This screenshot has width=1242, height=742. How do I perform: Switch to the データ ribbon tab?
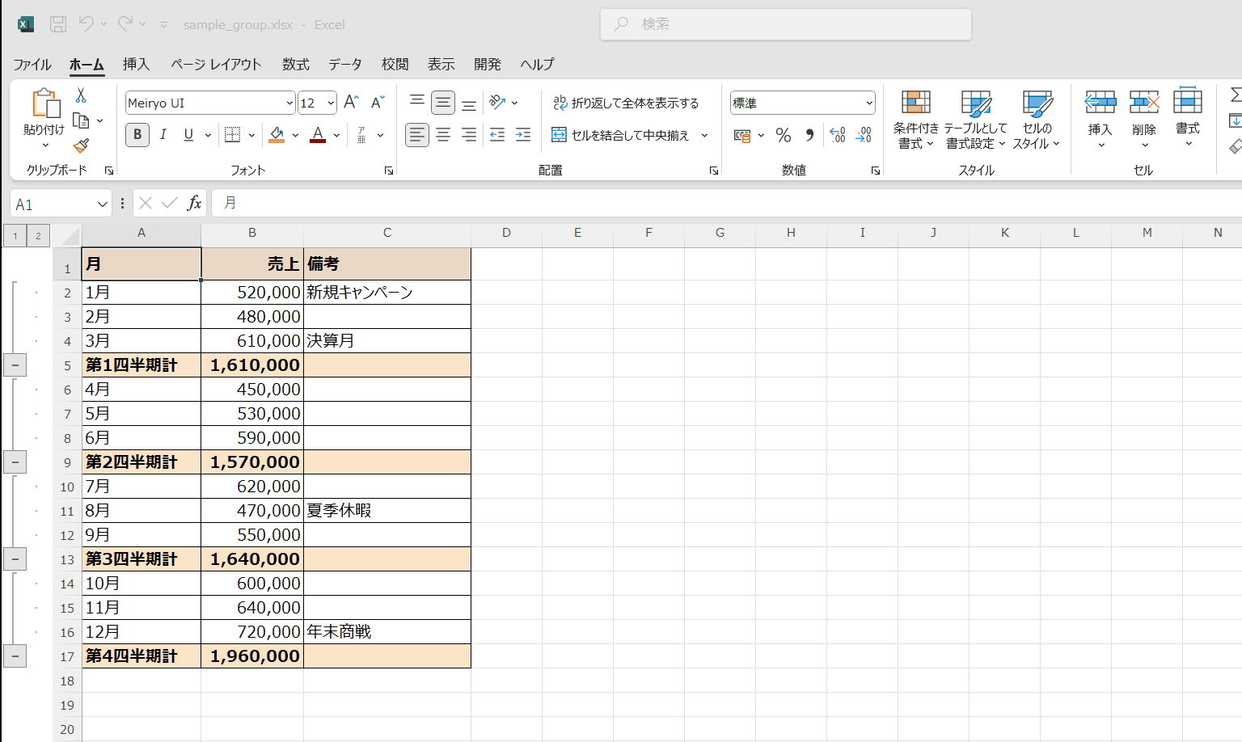pyautogui.click(x=345, y=65)
